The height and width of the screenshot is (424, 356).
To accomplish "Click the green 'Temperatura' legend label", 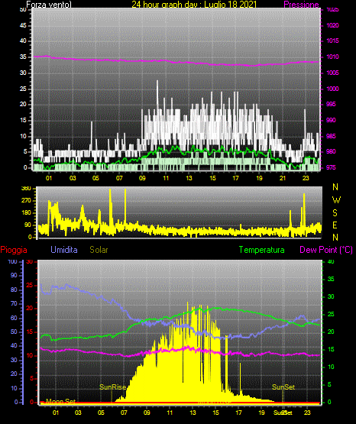I will coord(262,250).
